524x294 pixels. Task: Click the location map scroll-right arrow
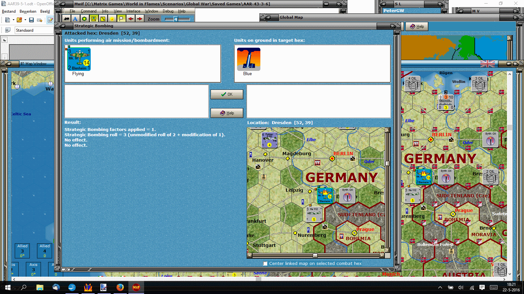[382, 256]
